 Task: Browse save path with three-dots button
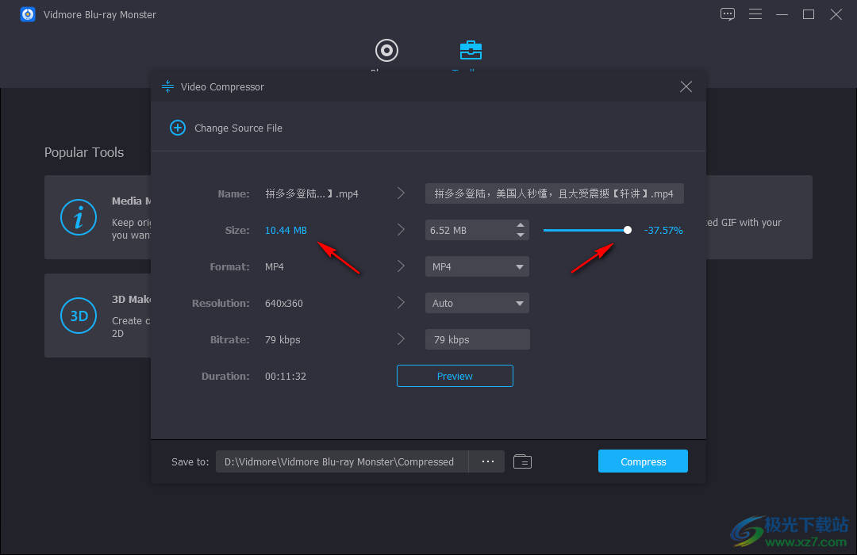pyautogui.click(x=487, y=461)
